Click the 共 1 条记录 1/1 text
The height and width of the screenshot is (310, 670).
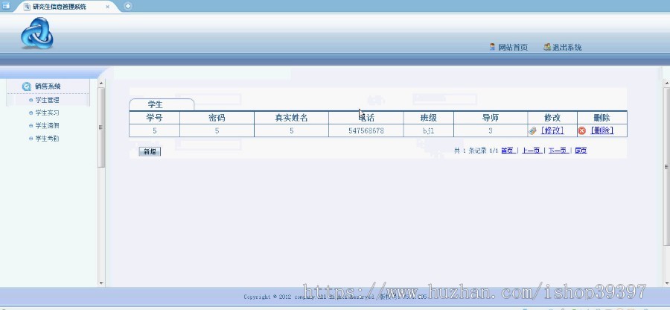(x=476, y=151)
